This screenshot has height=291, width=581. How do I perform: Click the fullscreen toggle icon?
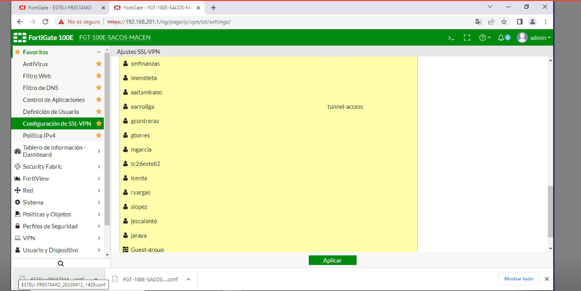coord(467,38)
